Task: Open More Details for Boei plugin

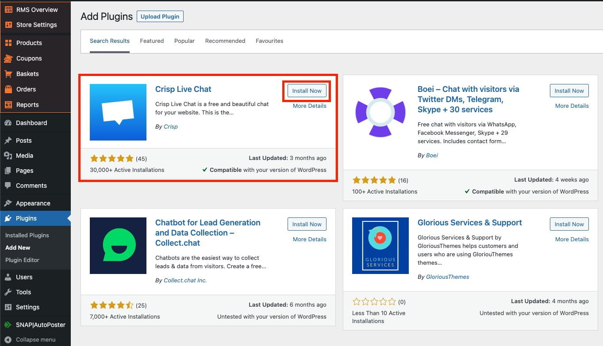Action: point(572,106)
